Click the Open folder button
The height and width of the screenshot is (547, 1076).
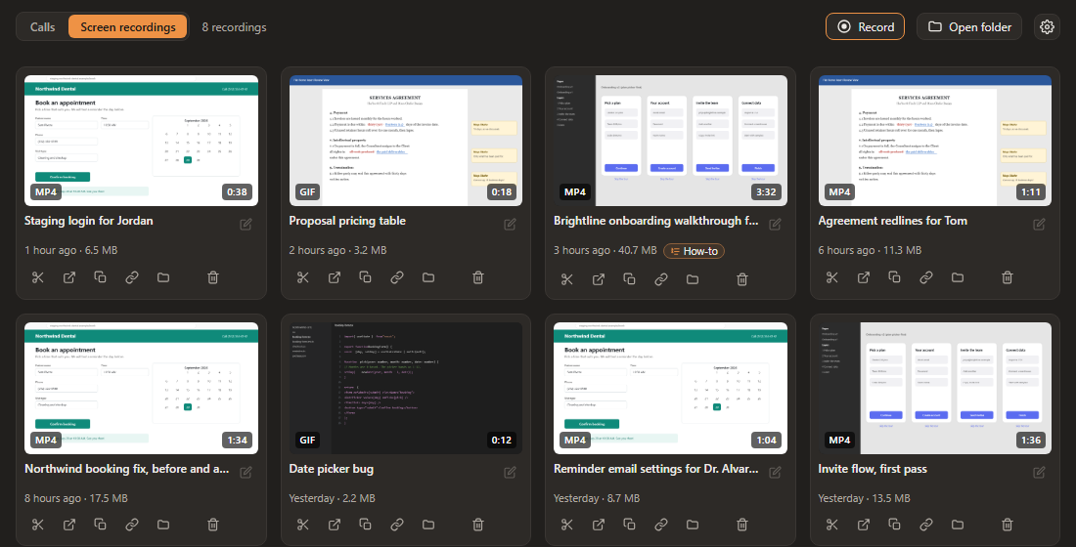(969, 26)
